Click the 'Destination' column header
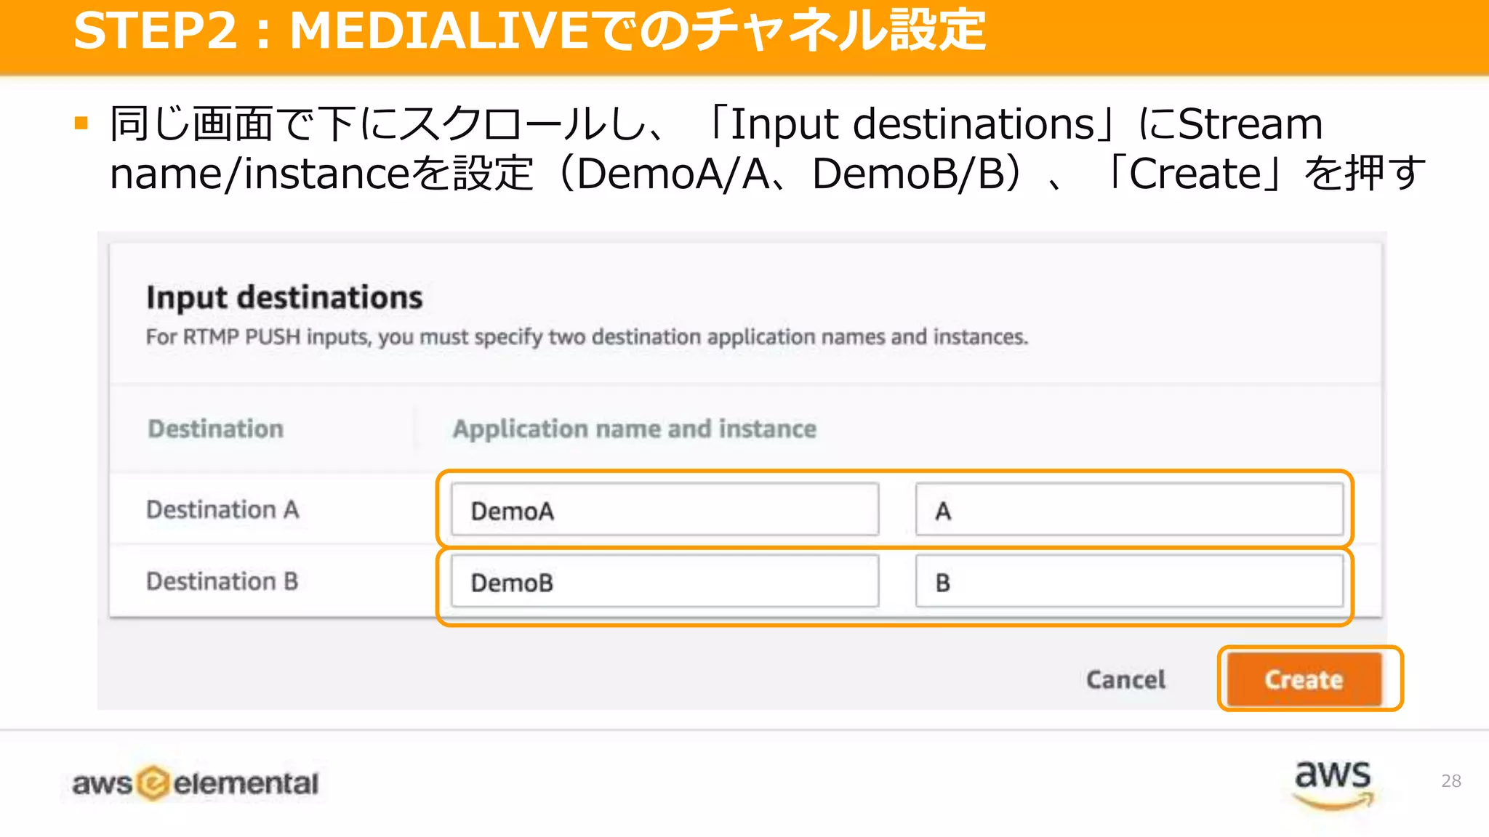Screen dimensions: 1489x837 (215, 429)
